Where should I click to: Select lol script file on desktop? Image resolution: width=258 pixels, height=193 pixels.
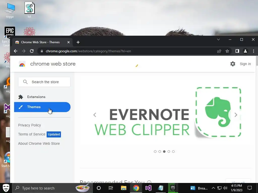click(x=29, y=10)
